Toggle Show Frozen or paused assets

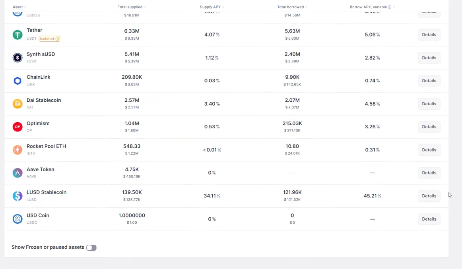pos(91,248)
